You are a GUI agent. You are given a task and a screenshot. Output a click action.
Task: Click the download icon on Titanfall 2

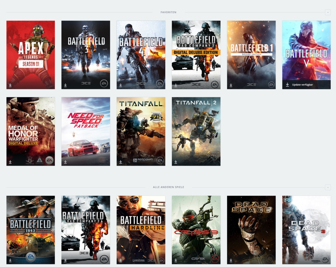tap(176, 162)
